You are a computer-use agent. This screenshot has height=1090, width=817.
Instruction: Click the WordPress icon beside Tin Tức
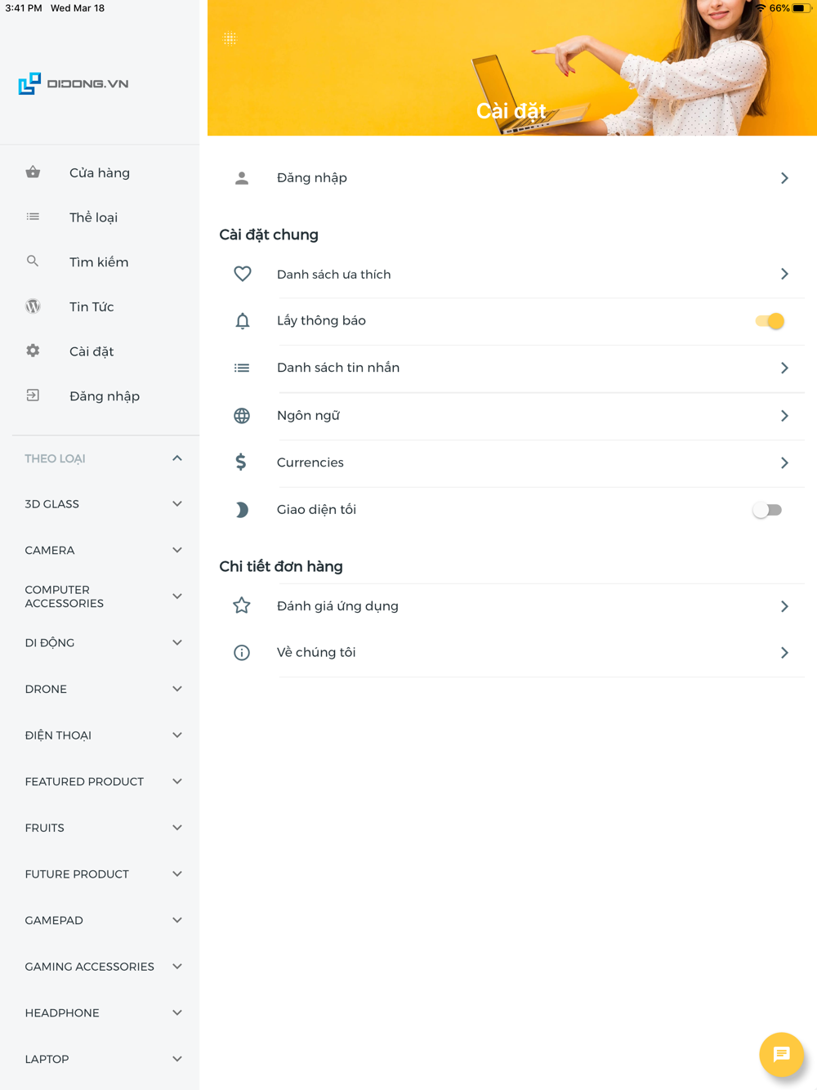click(x=33, y=306)
